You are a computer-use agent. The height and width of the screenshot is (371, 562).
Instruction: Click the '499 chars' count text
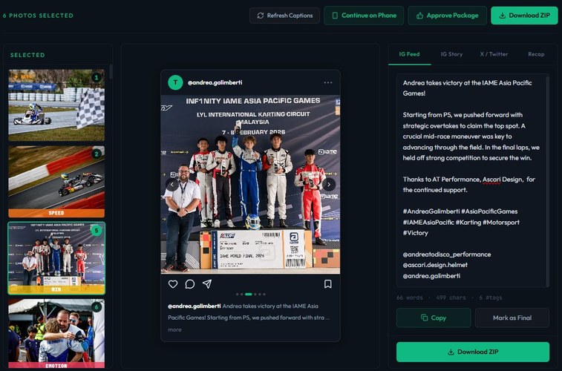pyautogui.click(x=451, y=298)
